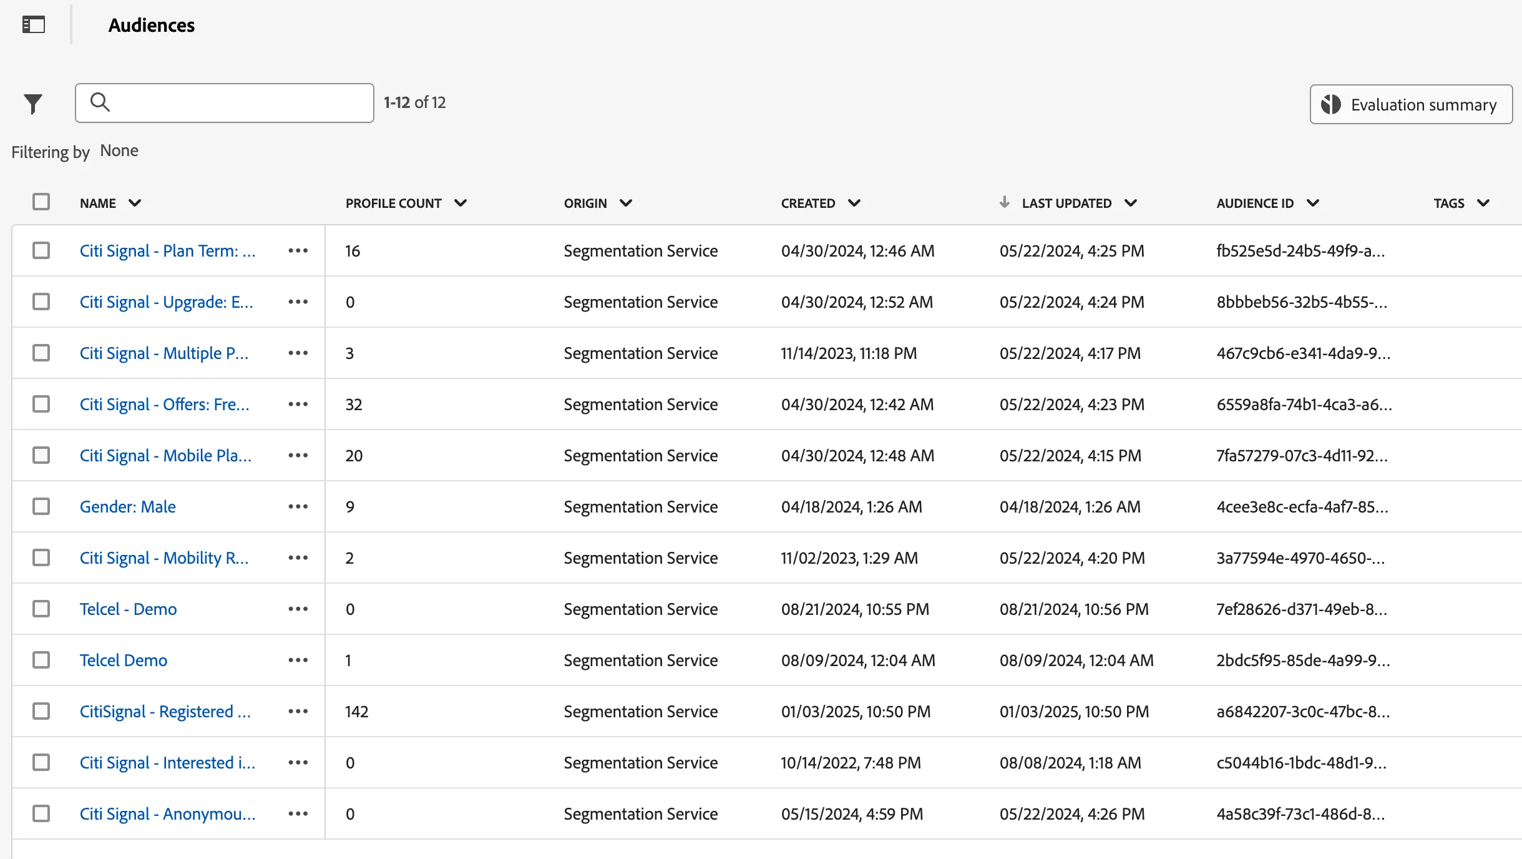Check the select-all checkbox in header
Viewport: 1522px width, 859px height.
(x=41, y=202)
